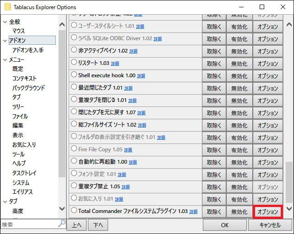This screenshot has width=294, height=234.
Task: Click the キャンセル button
Action: tap(270, 225)
